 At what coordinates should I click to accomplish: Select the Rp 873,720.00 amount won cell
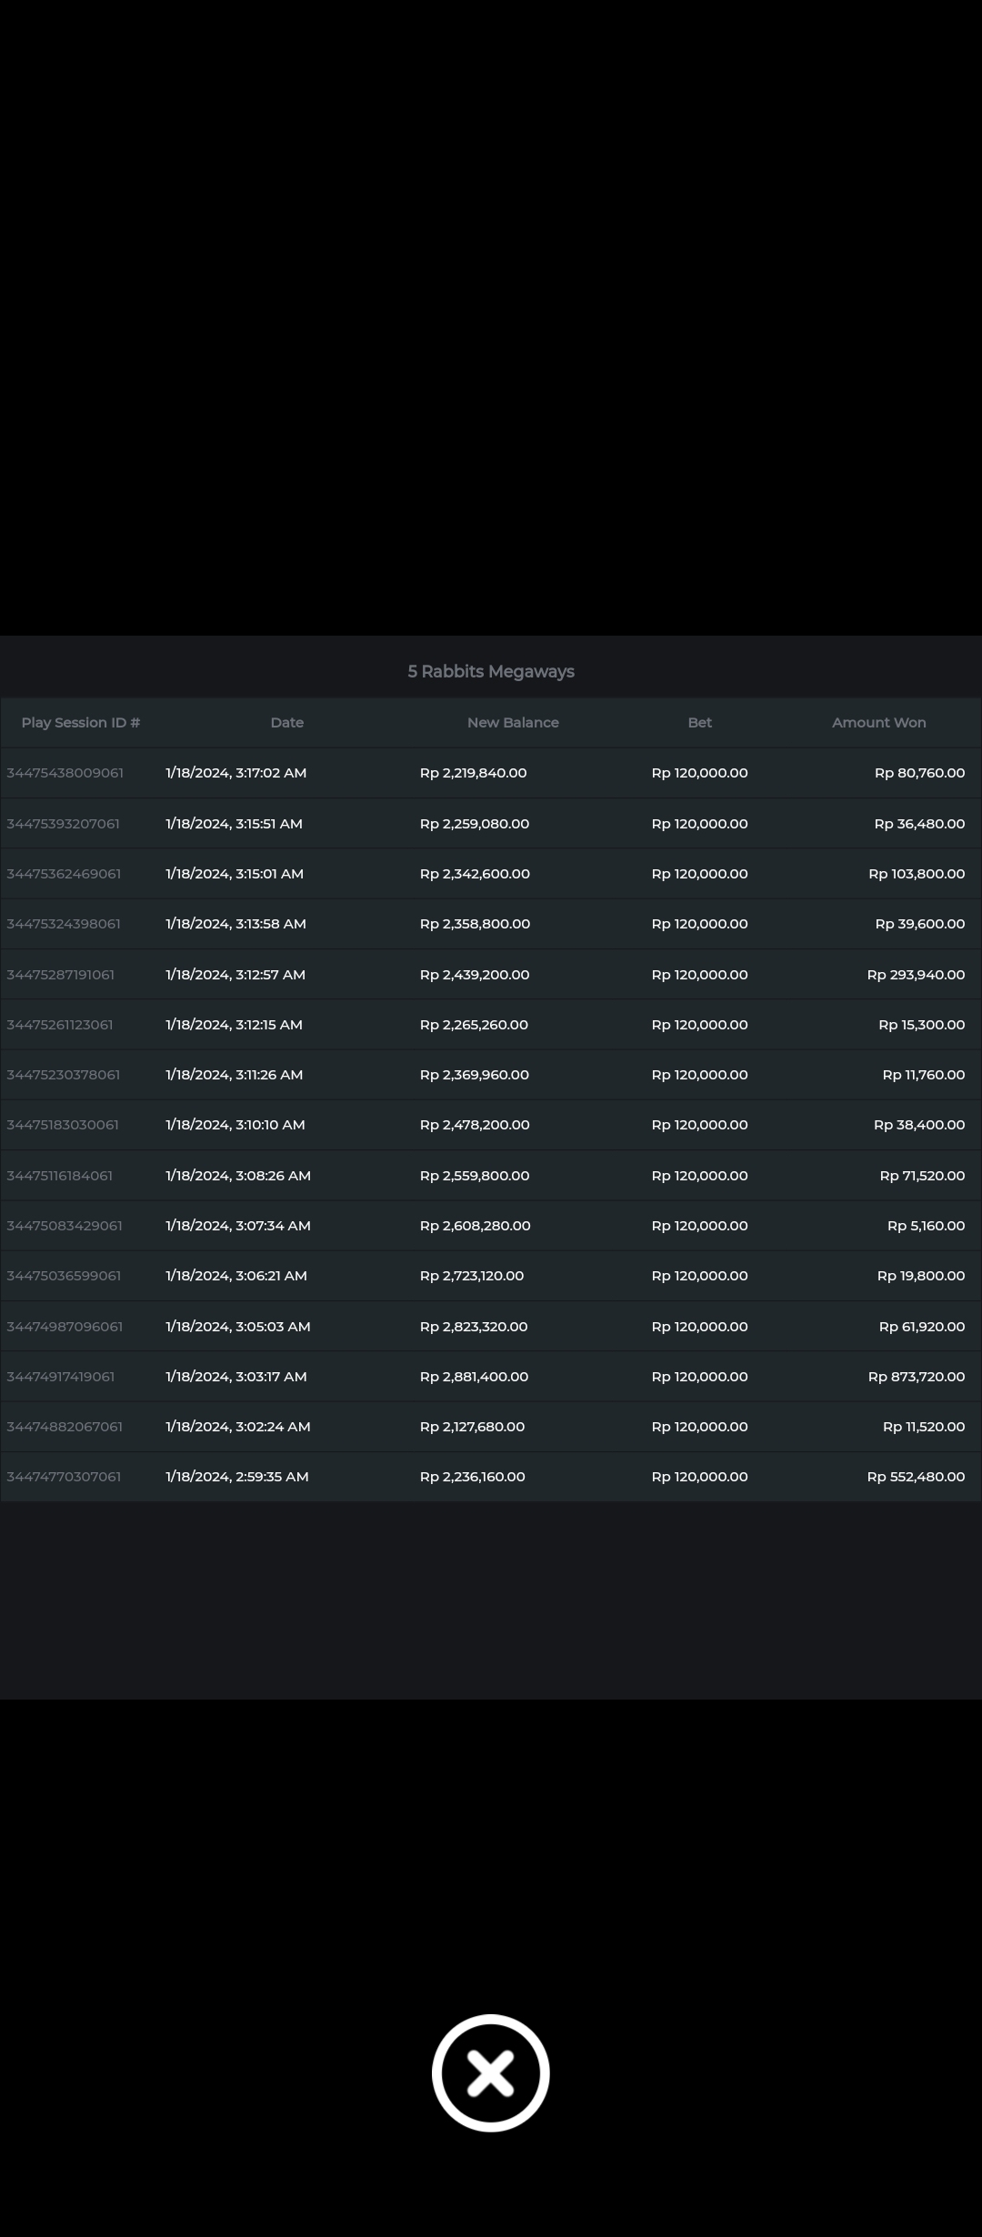[916, 1377]
